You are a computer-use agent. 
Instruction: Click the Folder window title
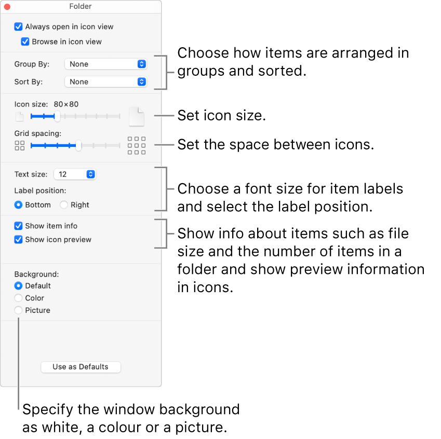point(81,6)
